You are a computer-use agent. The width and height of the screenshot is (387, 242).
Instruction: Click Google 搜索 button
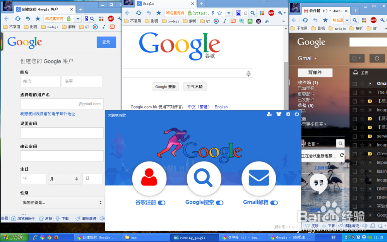(x=165, y=87)
